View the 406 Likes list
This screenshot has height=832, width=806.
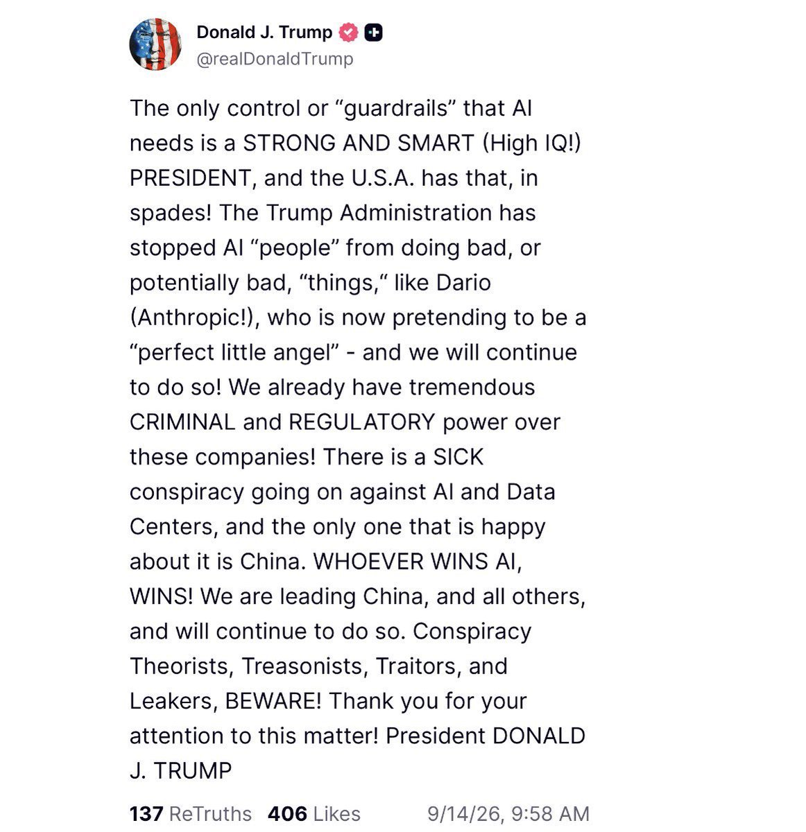(x=314, y=813)
